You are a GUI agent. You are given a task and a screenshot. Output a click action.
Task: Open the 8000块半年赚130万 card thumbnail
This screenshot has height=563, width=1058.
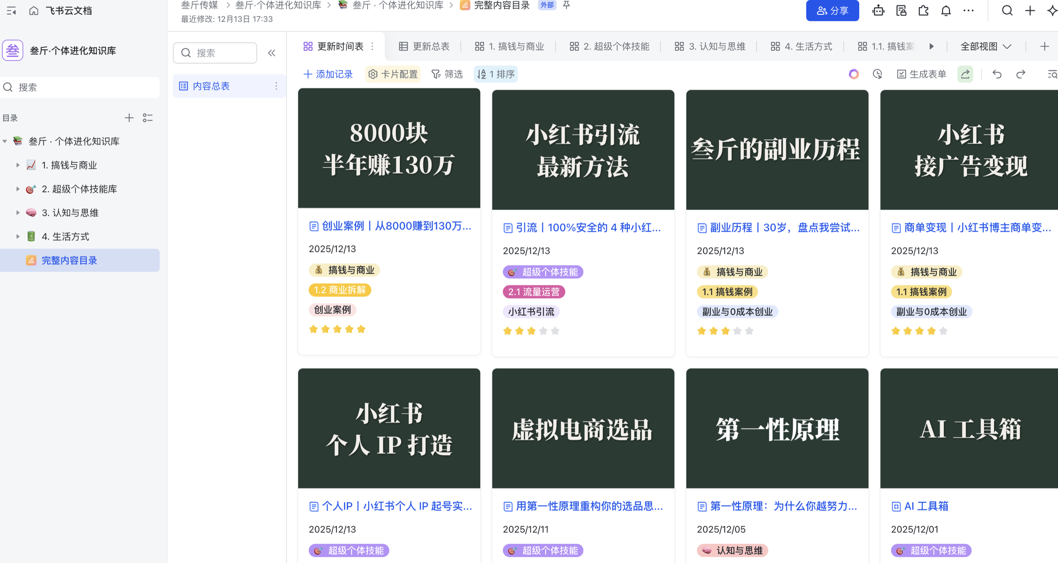(388, 149)
